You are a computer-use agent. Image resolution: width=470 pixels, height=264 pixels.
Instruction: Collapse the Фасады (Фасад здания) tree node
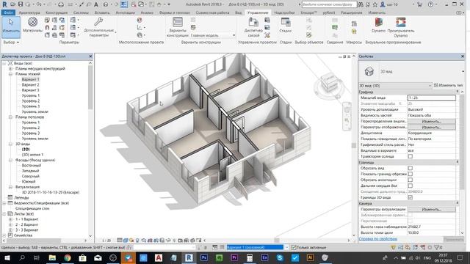(10, 160)
